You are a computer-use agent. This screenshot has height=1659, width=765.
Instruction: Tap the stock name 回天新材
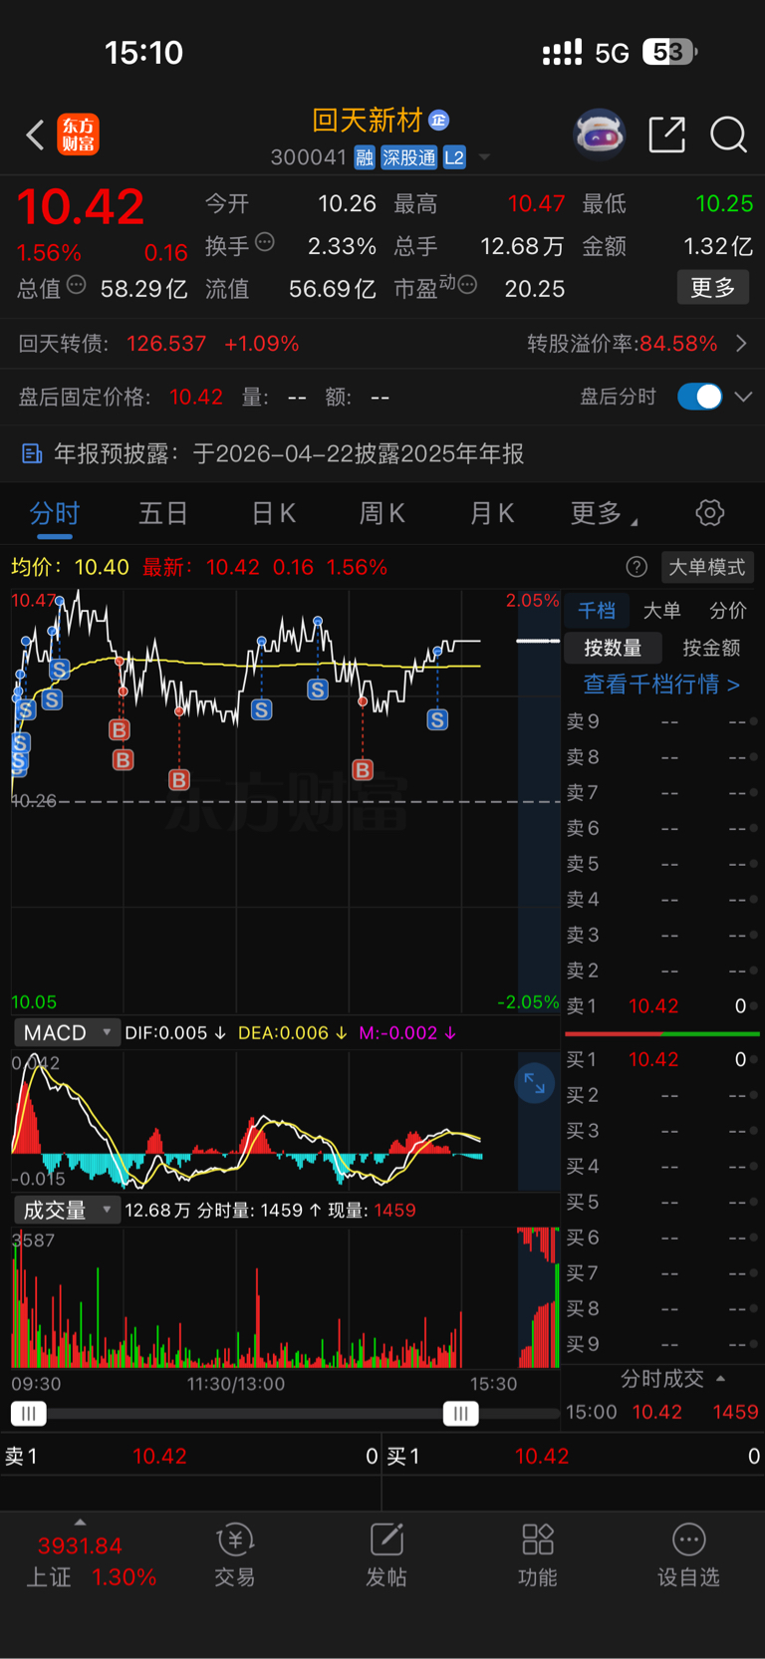coord(368,121)
